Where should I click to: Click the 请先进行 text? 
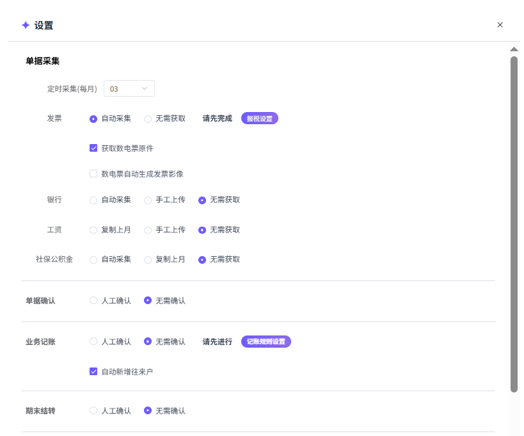pos(218,342)
